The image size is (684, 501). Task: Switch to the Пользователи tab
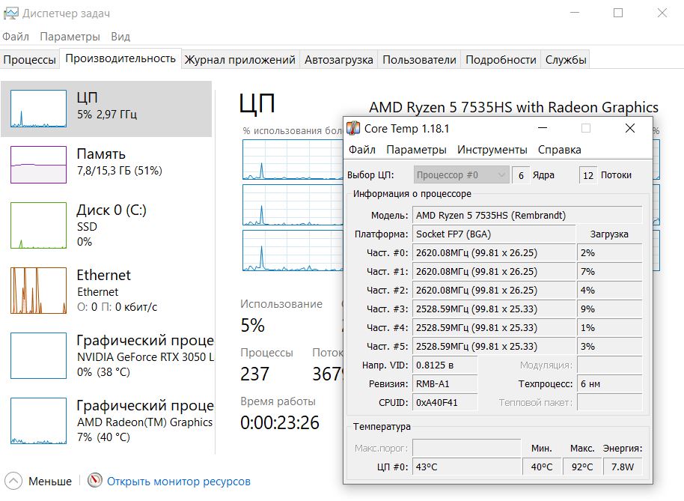419,60
